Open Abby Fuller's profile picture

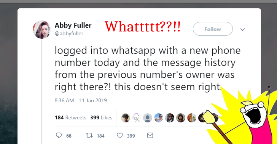pos(42,30)
